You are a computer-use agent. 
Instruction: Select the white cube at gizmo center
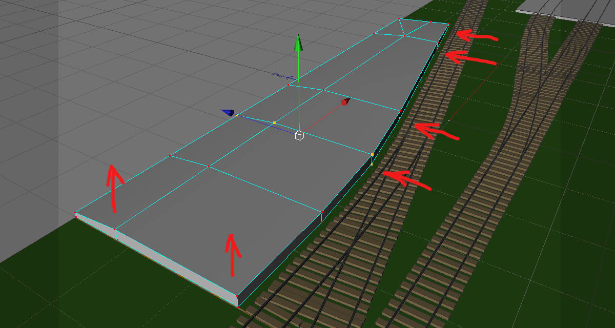[x=299, y=135]
